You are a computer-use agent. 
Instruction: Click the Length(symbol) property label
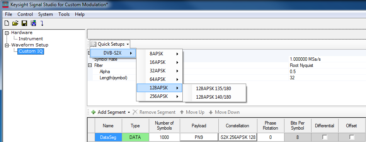[114, 78]
